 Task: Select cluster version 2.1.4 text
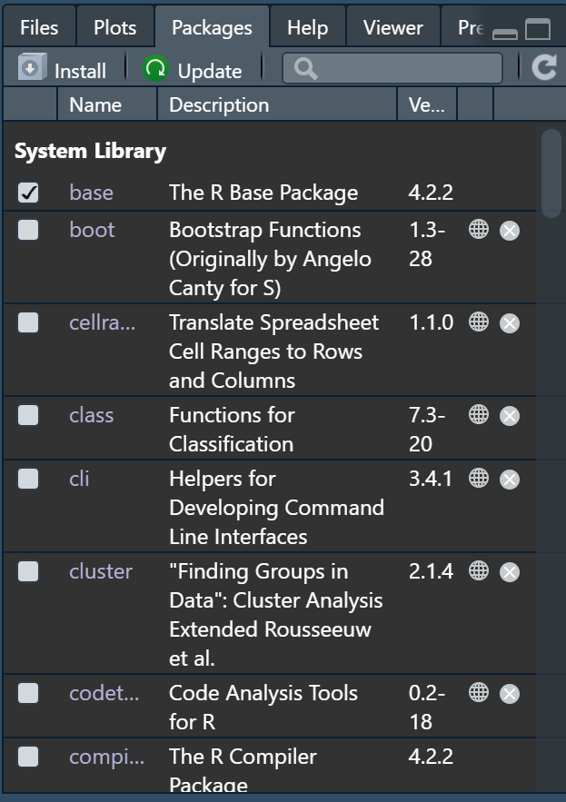tap(431, 571)
